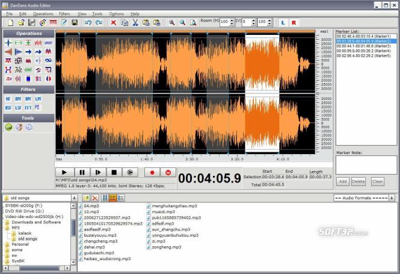Click the Clear markers button
Screen dimensions: 400x274
pyautogui.click(x=378, y=181)
